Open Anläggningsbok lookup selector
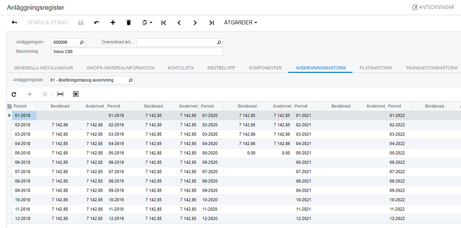 pyautogui.click(x=131, y=80)
